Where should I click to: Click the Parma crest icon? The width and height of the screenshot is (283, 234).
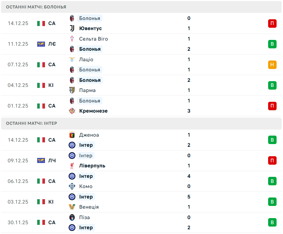[x=72, y=90]
